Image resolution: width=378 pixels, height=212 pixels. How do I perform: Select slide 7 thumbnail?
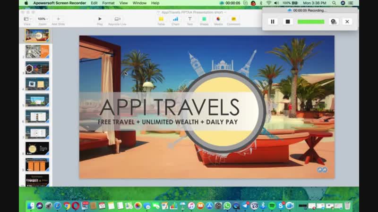click(x=37, y=132)
